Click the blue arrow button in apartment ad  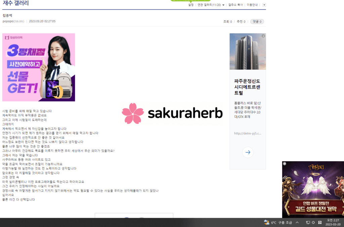(x=248, y=152)
